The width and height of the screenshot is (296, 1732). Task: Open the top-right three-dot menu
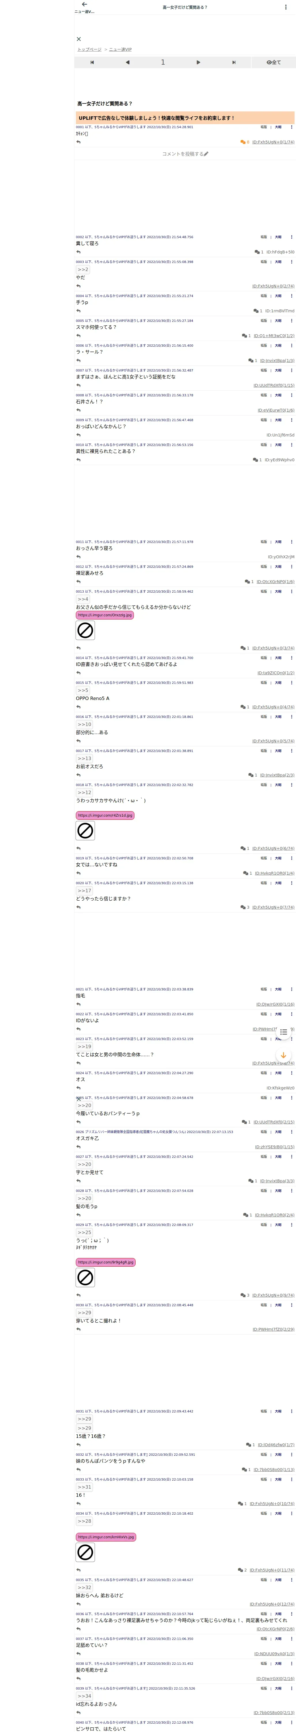[x=286, y=8]
